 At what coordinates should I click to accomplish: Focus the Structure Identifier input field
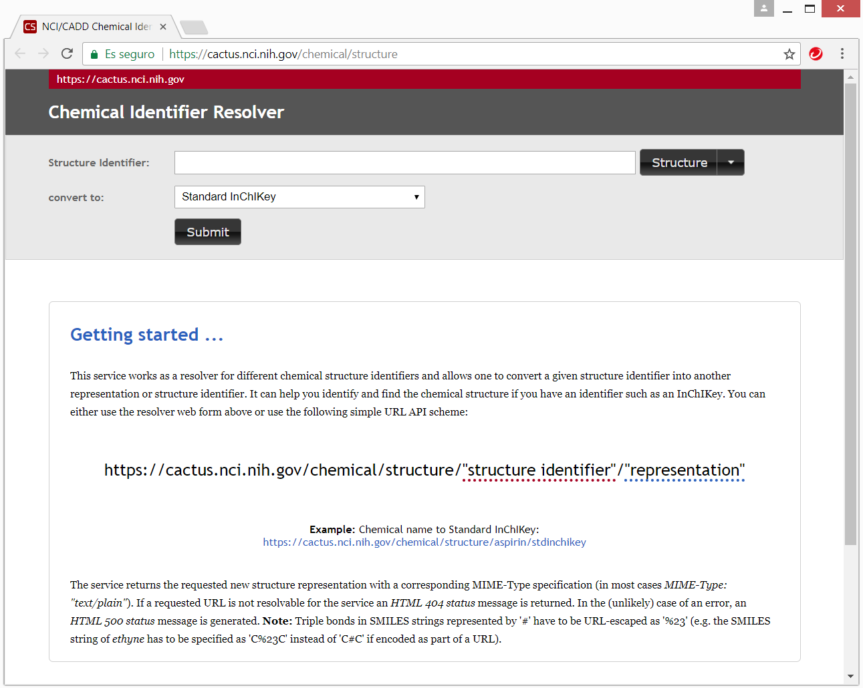click(x=405, y=162)
